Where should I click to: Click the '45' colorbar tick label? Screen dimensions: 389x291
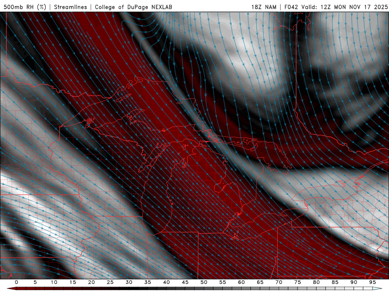(x=185, y=282)
